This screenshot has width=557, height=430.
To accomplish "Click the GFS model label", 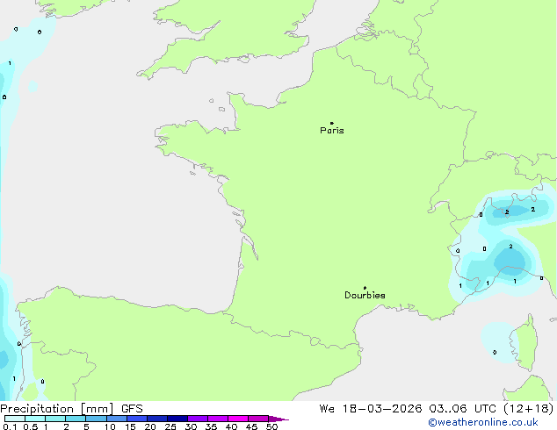I will (x=132, y=409).
